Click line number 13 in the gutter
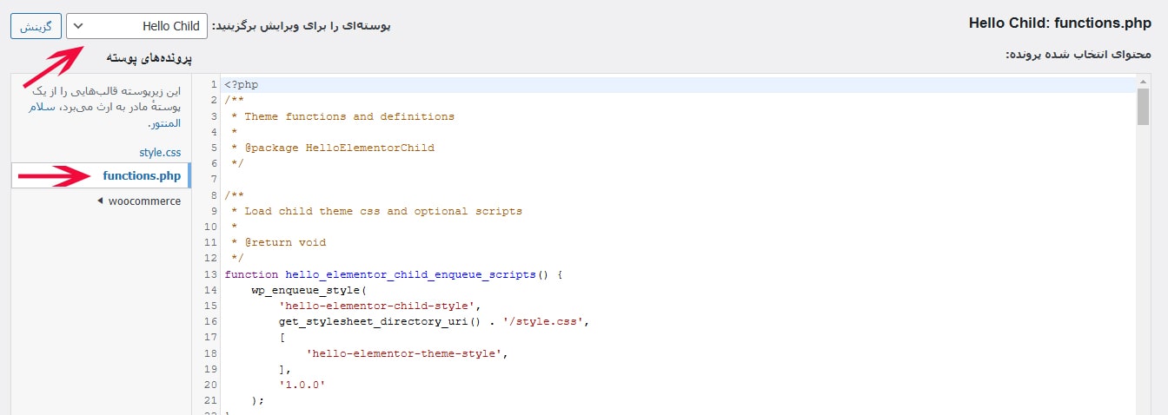1168x415 pixels. [x=210, y=274]
